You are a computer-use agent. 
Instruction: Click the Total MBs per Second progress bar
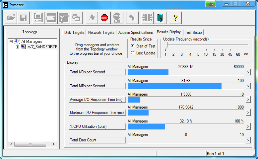click(x=186, y=86)
